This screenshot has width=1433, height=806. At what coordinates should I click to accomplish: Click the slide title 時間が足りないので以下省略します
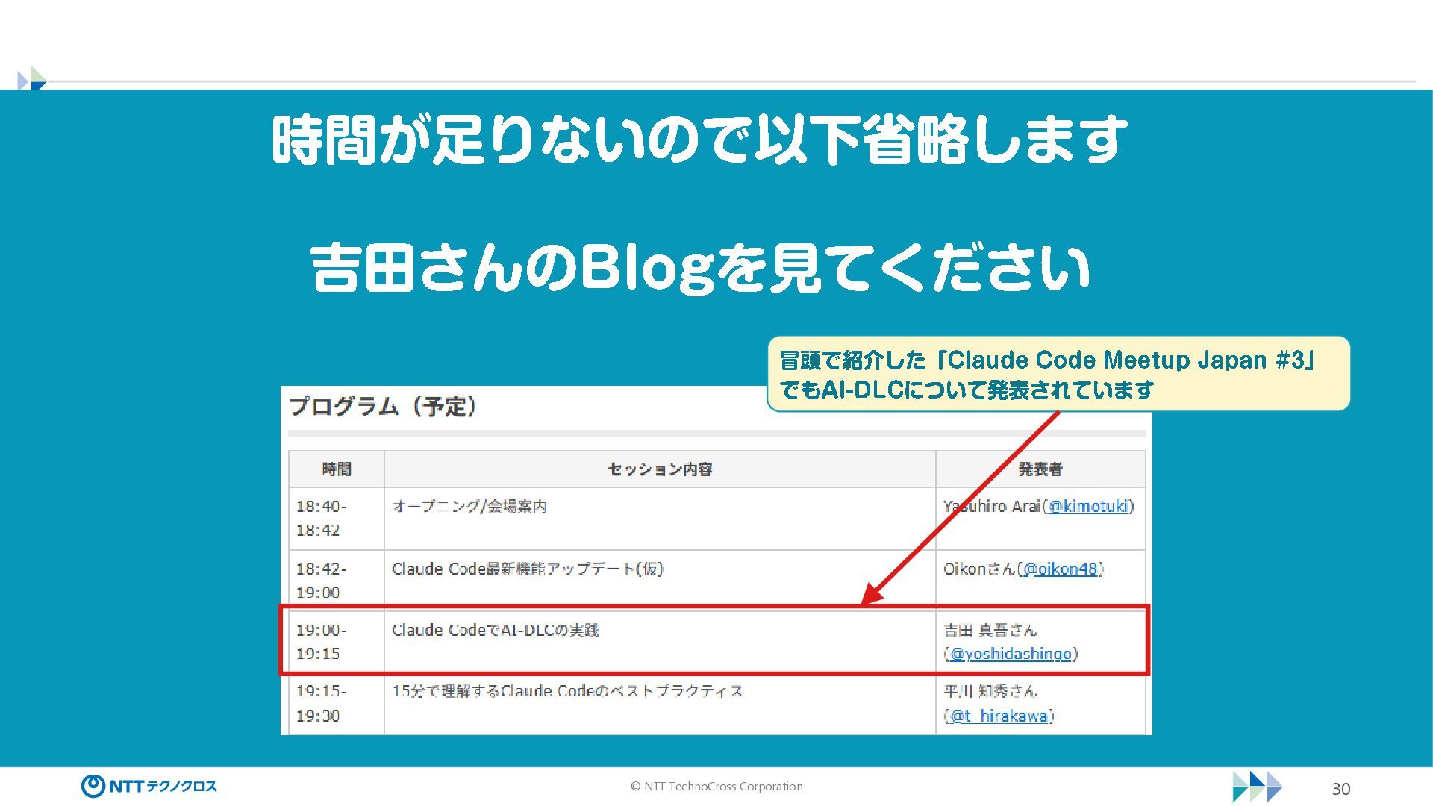(700, 140)
